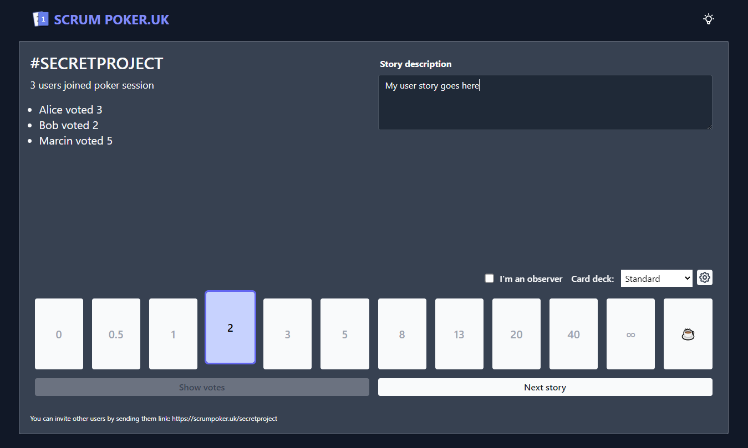
Task: Click the SCRUM POKER.UK site title
Action: (x=111, y=19)
